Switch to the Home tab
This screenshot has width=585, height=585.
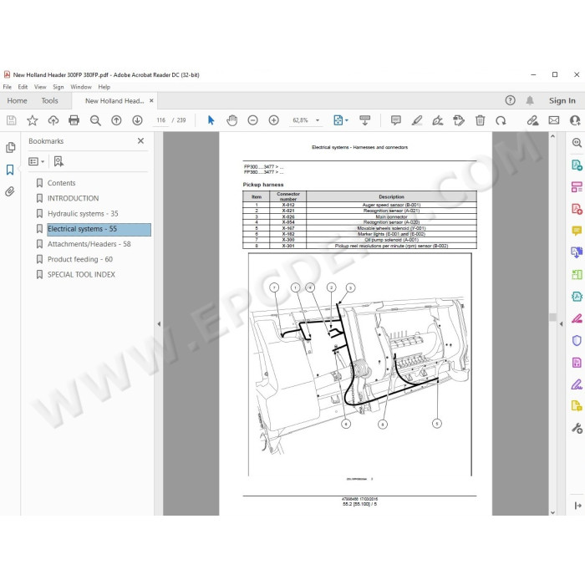(x=18, y=101)
